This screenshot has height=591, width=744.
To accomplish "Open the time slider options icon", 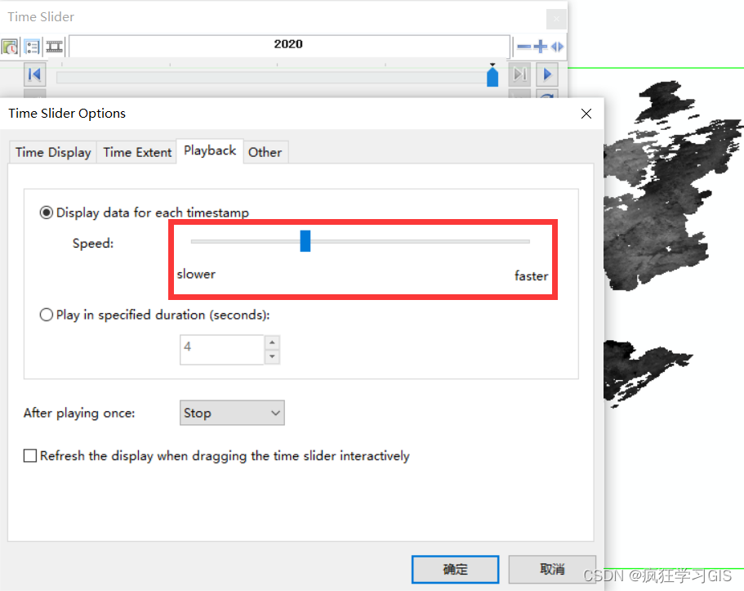I will tap(32, 47).
